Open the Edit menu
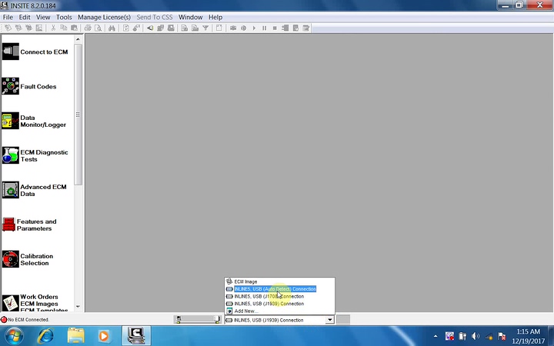This screenshot has width=554, height=346. coord(25,17)
